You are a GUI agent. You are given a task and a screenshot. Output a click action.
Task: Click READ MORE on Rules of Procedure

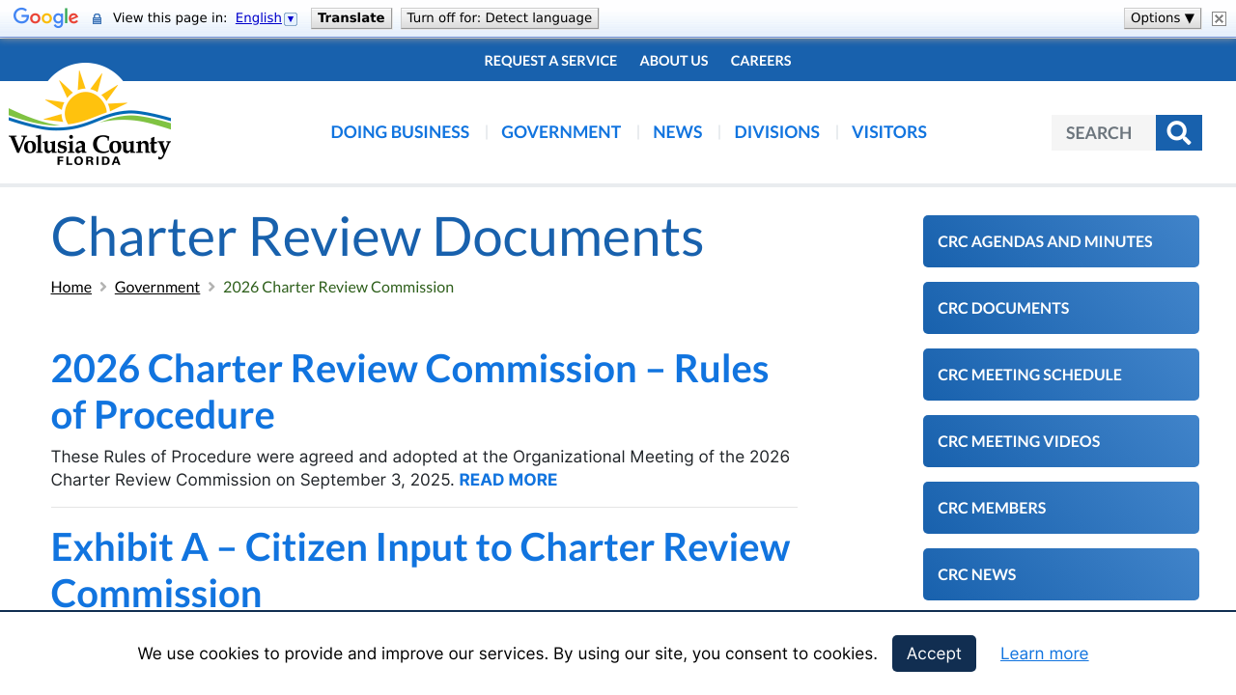pos(507,479)
